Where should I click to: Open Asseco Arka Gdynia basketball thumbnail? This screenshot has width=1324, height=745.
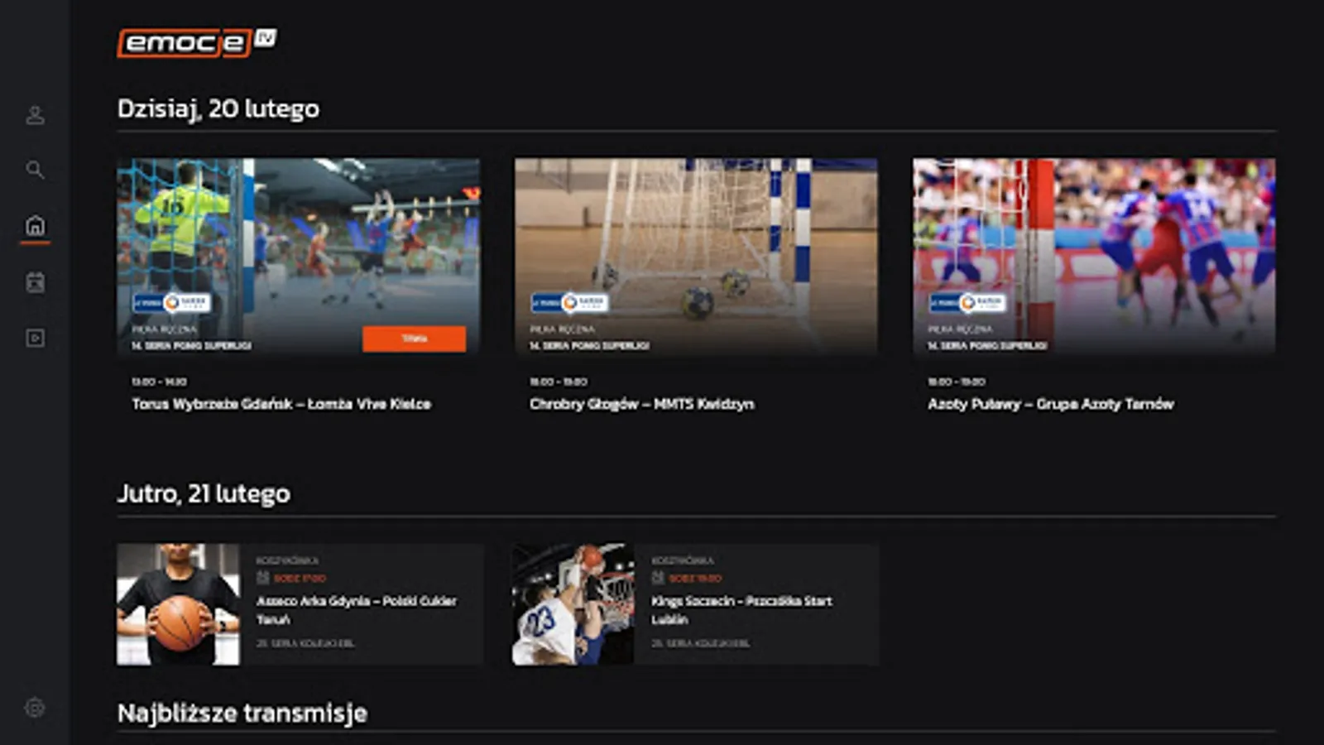point(178,604)
